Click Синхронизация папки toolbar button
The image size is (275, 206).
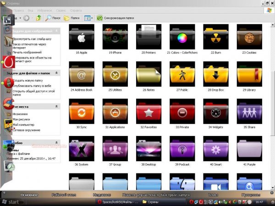click(x=115, y=18)
